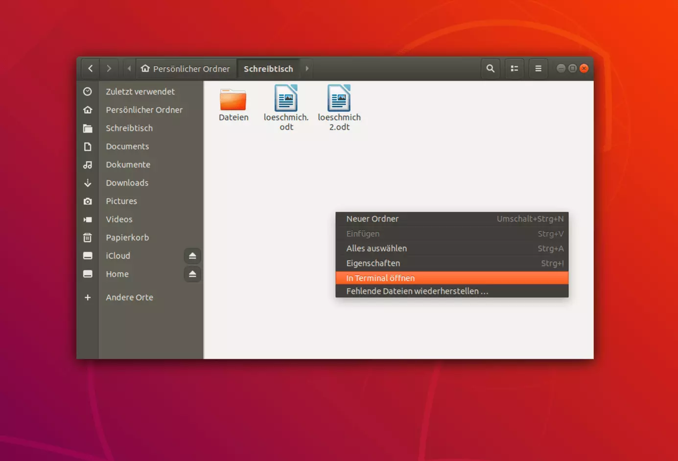The image size is (678, 461).
Task: Click the path bar left scroll arrow
Action: [129, 69]
